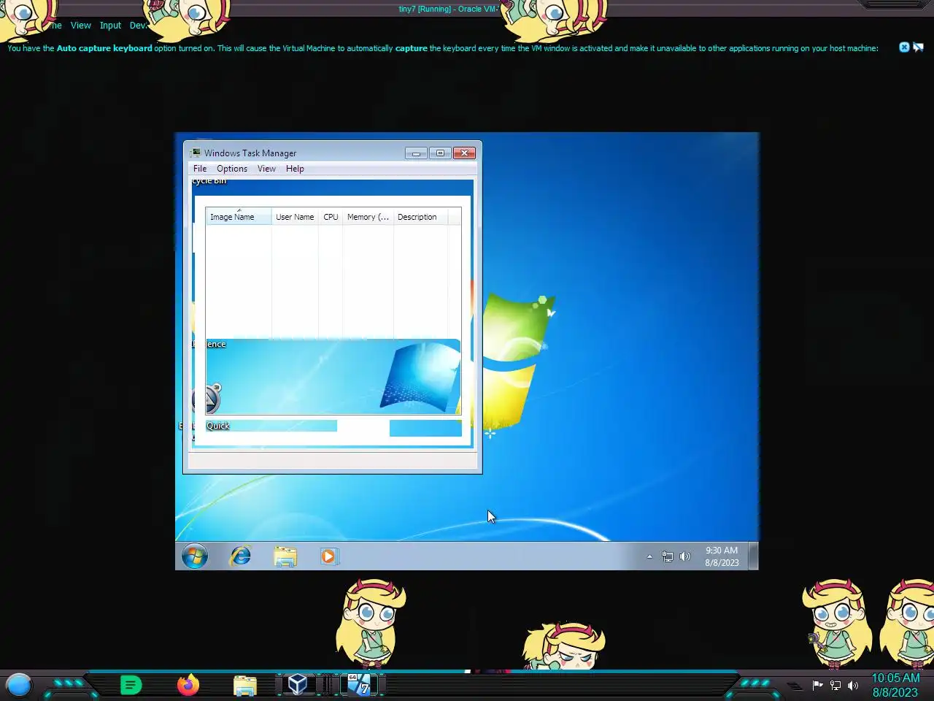Sort processes by Memory column

pyautogui.click(x=368, y=217)
